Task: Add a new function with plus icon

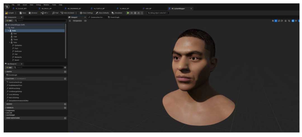Action: (65, 79)
